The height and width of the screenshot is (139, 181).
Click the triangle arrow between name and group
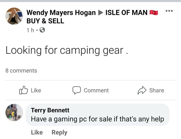click(100, 12)
